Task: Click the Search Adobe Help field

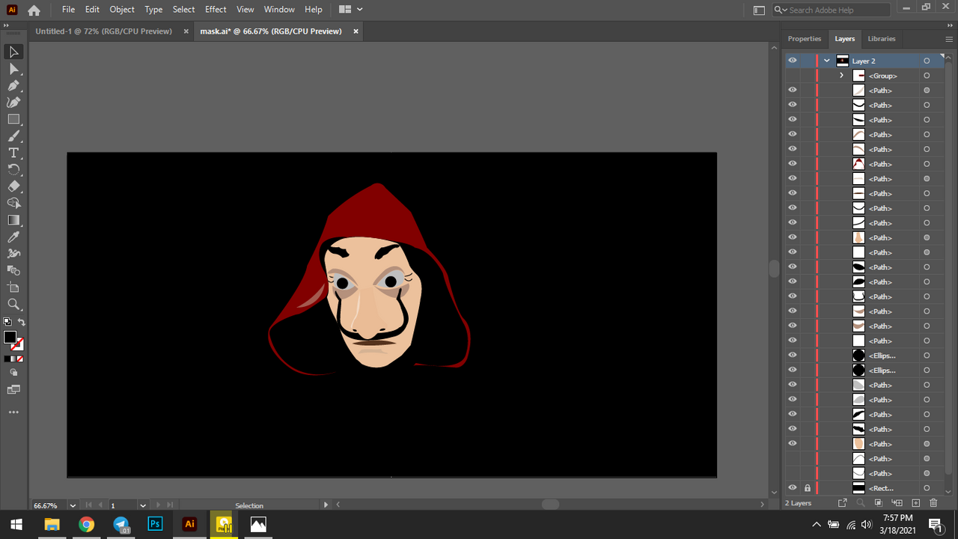Action: [832, 10]
